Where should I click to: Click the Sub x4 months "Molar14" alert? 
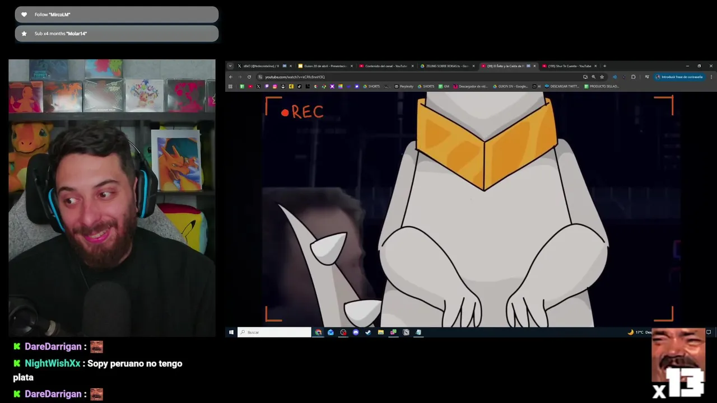click(117, 34)
